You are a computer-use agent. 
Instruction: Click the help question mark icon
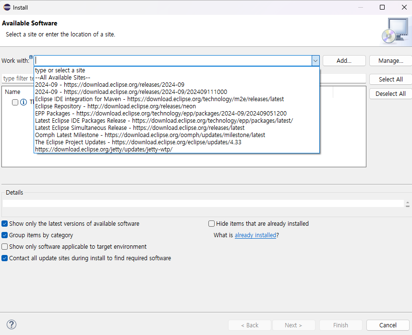(x=12, y=324)
